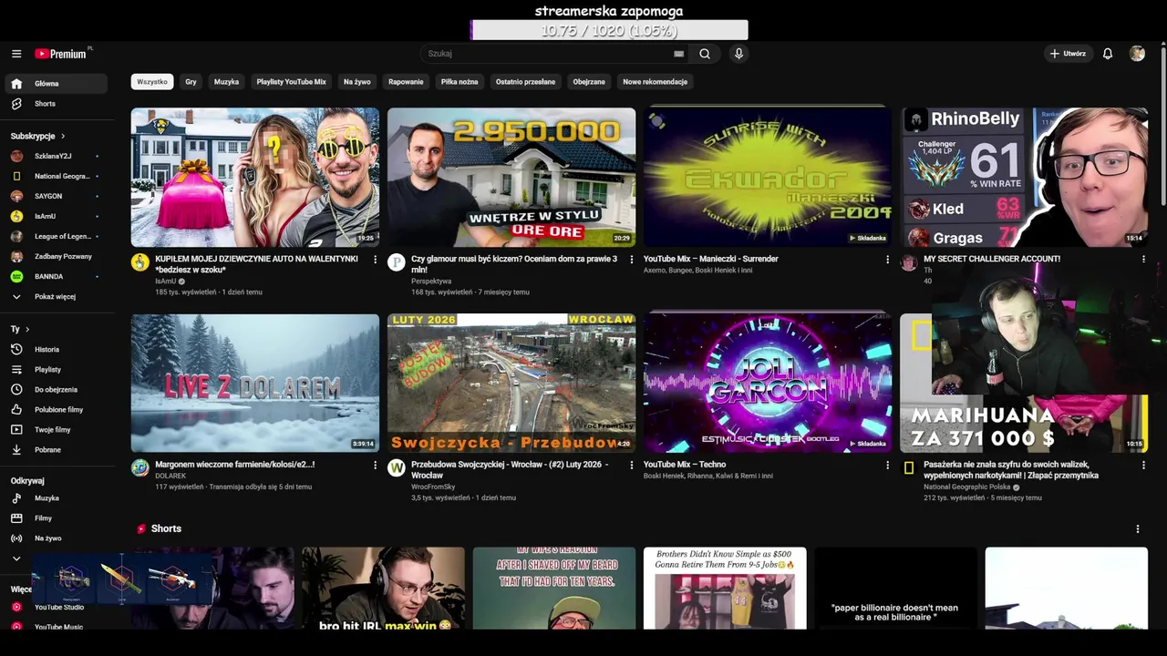Click the YouTube Premium logo
Screen dimensions: 1167x656
(x=63, y=54)
